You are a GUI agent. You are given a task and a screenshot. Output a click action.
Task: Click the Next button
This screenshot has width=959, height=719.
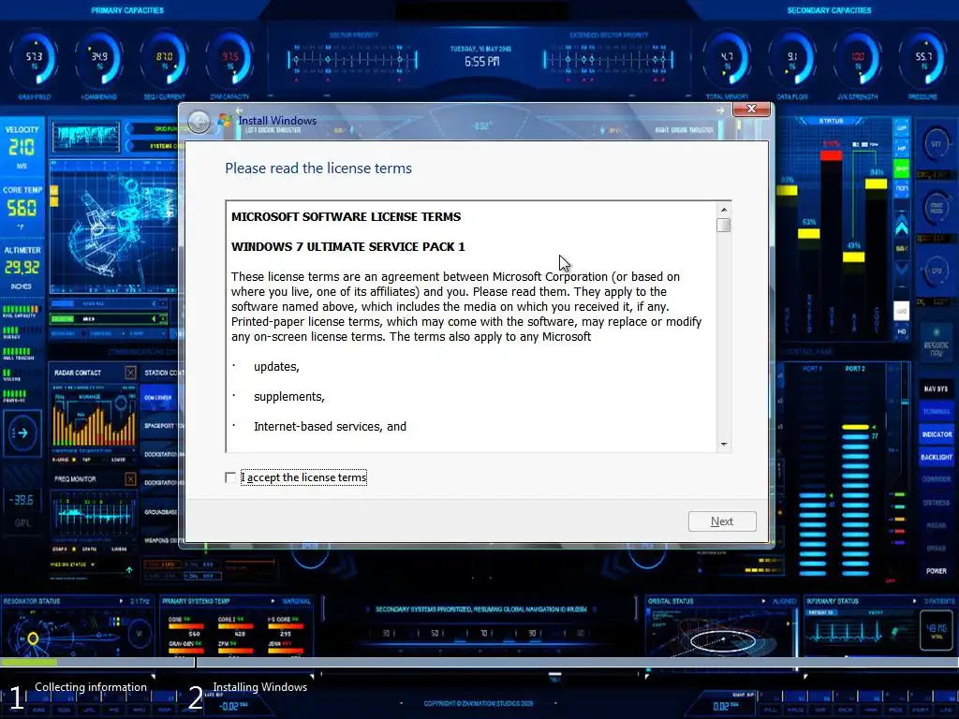tap(722, 521)
